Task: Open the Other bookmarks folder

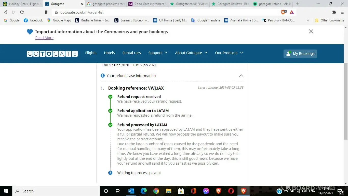Action: pyautogui.click(x=329, y=20)
